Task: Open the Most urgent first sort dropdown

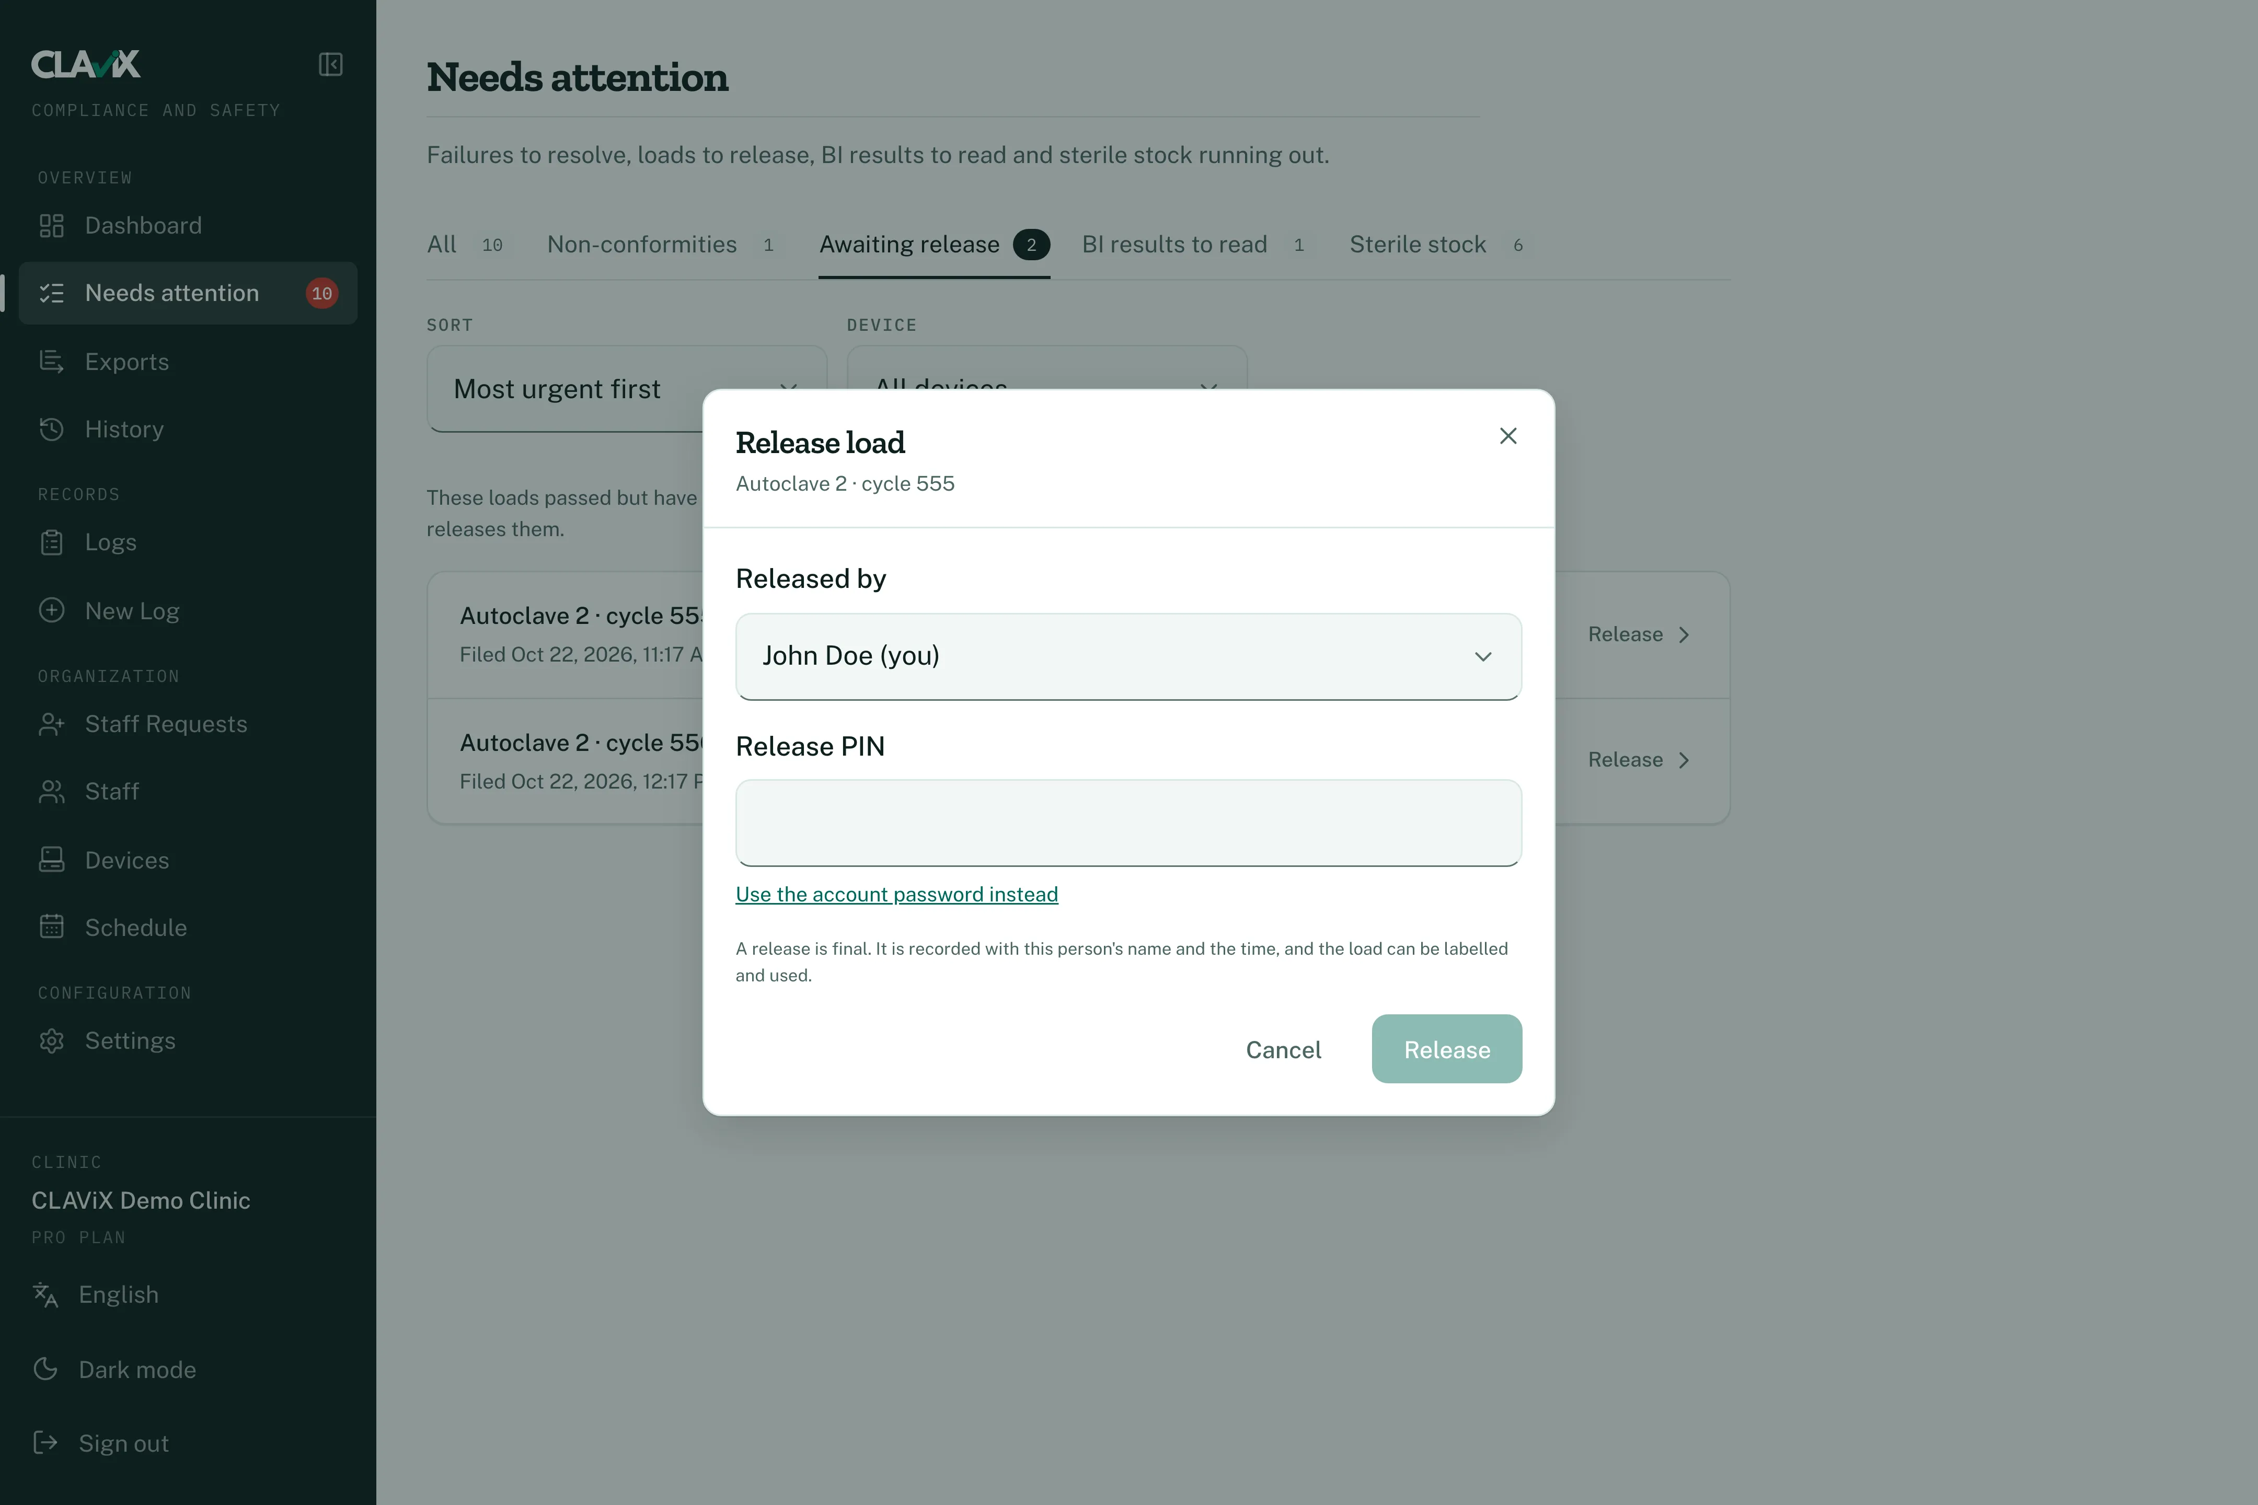Action: click(x=626, y=389)
